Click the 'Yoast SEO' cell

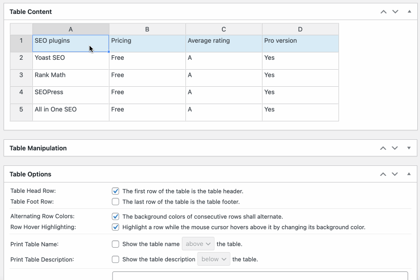coord(71,61)
